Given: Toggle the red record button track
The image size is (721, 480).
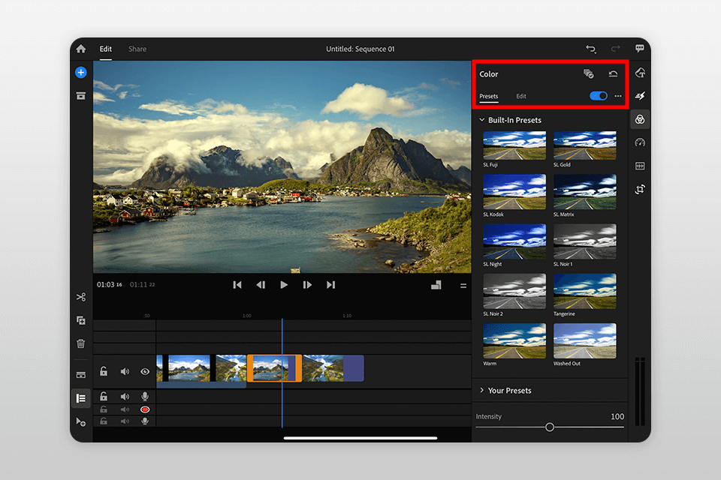Looking at the screenshot, I should [145, 409].
